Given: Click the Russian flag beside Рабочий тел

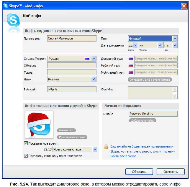Looking at the screenshot, I should tap(131, 65).
